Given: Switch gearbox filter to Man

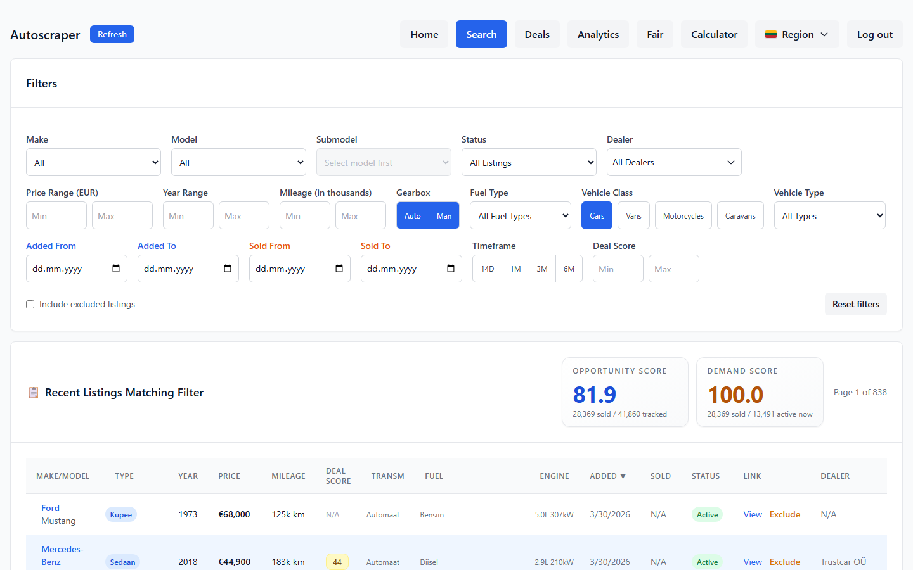Looking at the screenshot, I should pos(443,215).
